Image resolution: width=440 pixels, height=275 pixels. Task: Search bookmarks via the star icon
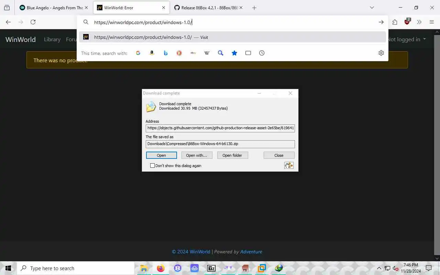(234, 53)
